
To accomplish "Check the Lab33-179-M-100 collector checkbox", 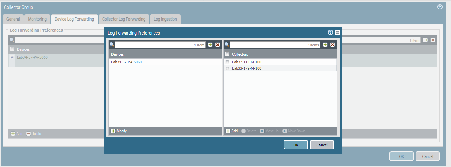I will pyautogui.click(x=227, y=68).
